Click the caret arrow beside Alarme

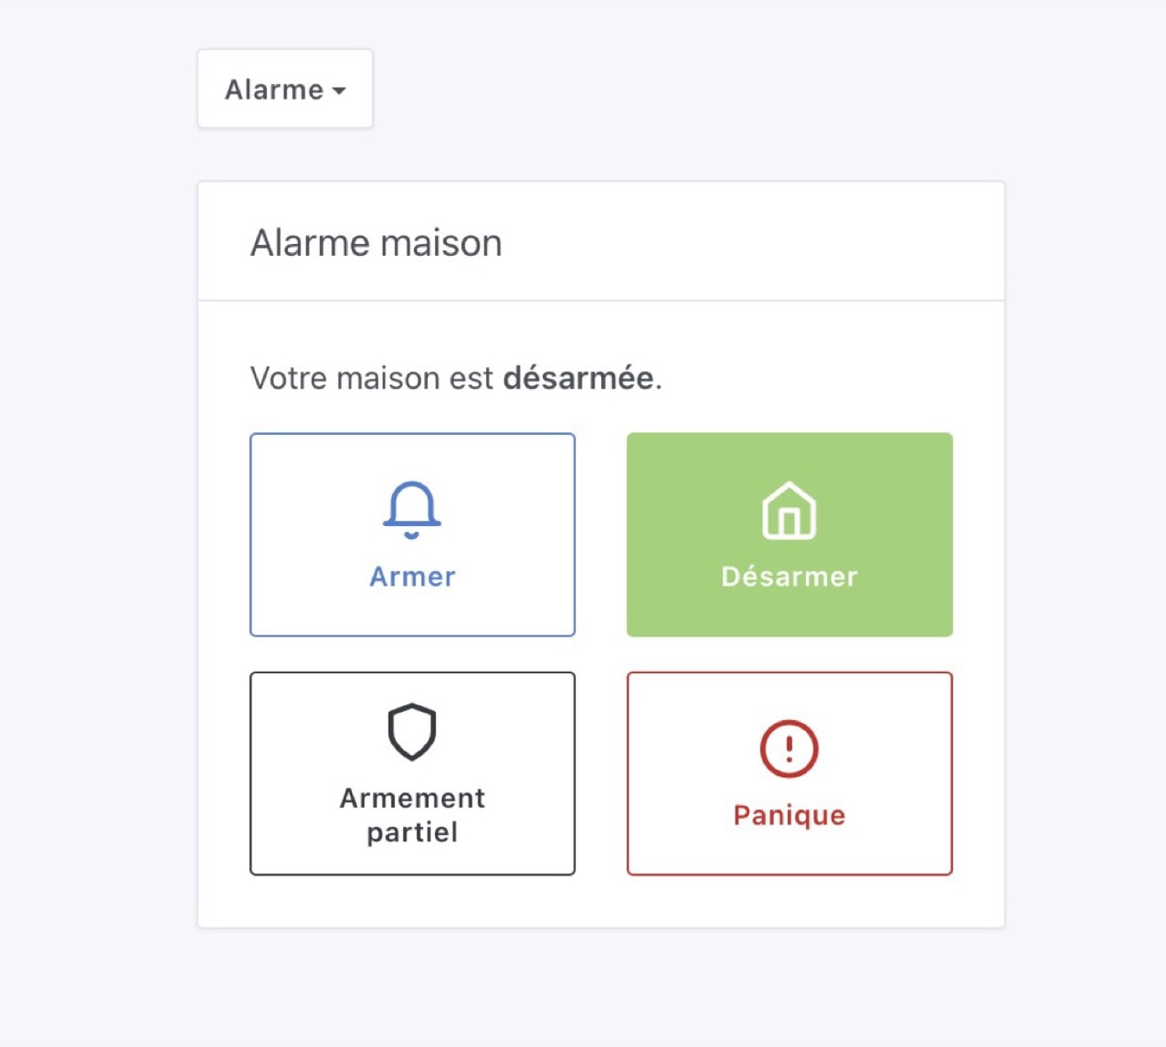pos(339,91)
